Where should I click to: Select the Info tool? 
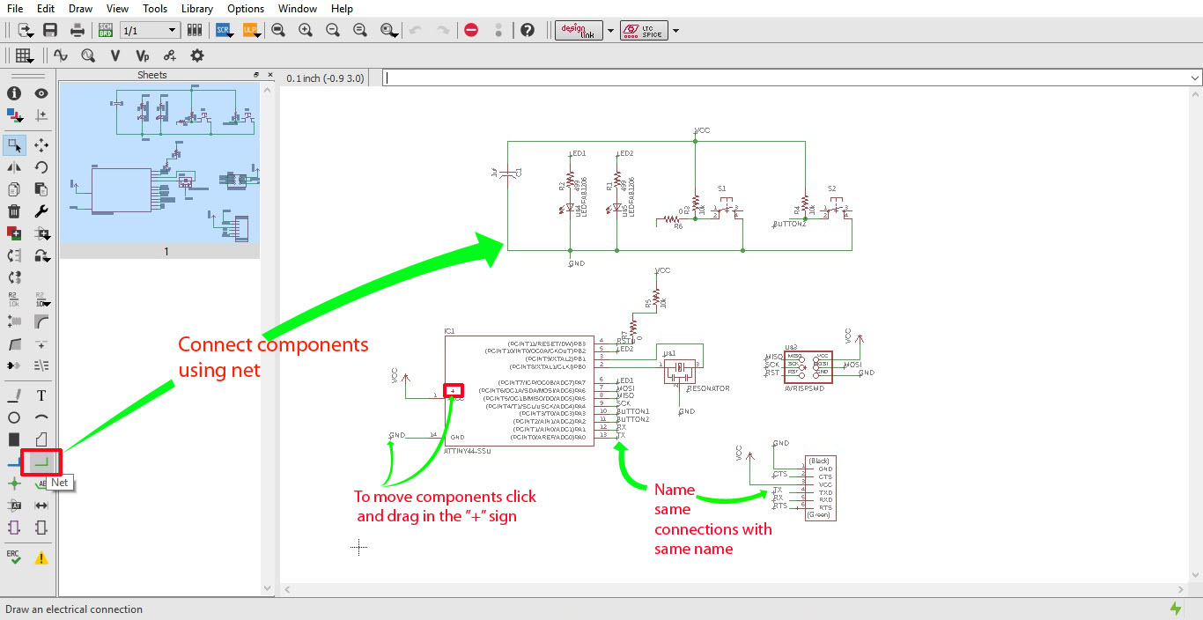coord(14,92)
